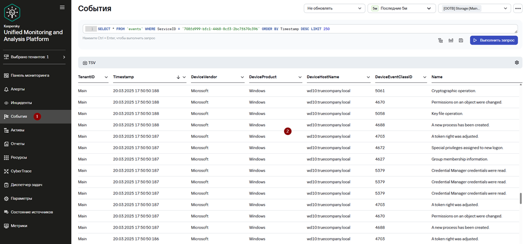Click the table vertical scrollbar thumb
Screen dimensions: 527x244
tap(521, 198)
